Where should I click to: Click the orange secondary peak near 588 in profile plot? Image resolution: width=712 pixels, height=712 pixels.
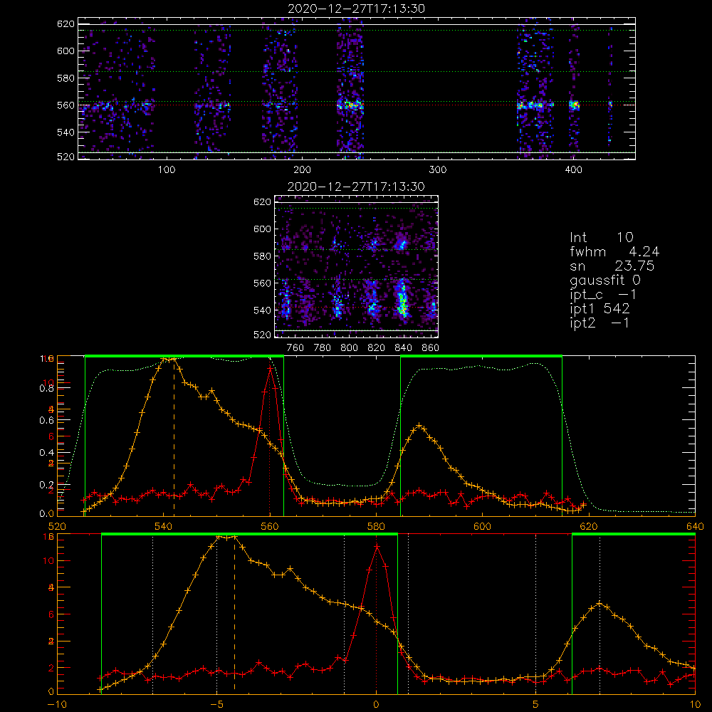[x=419, y=426]
